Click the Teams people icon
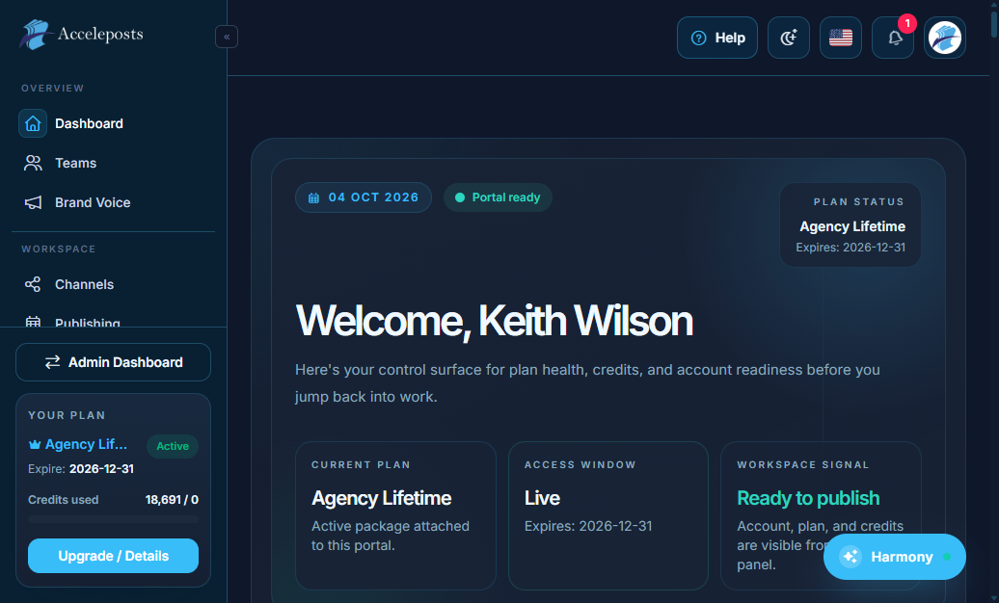 [x=33, y=163]
